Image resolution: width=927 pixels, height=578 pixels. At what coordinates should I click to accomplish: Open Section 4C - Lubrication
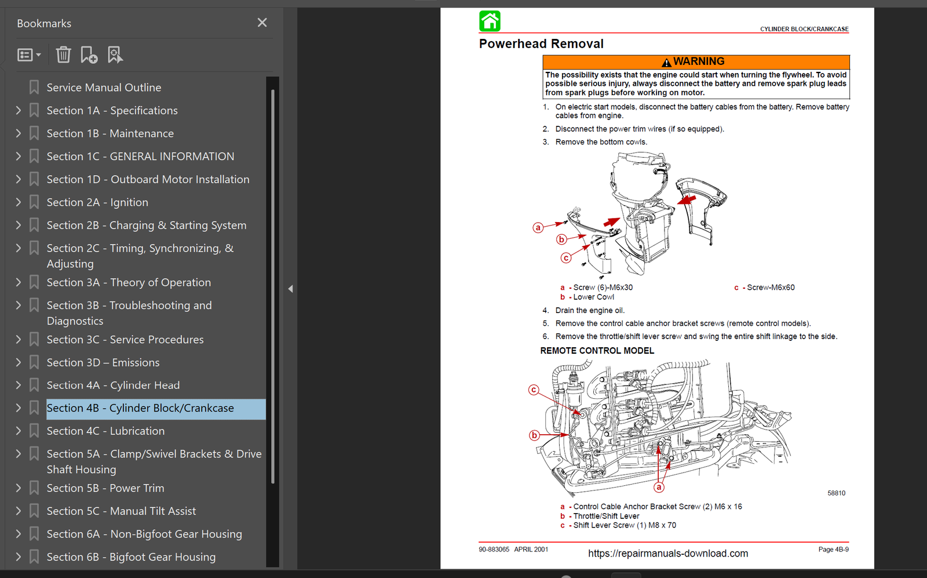(105, 431)
